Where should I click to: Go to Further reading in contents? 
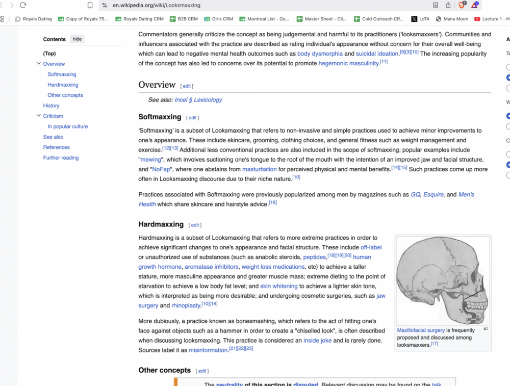[61, 158]
